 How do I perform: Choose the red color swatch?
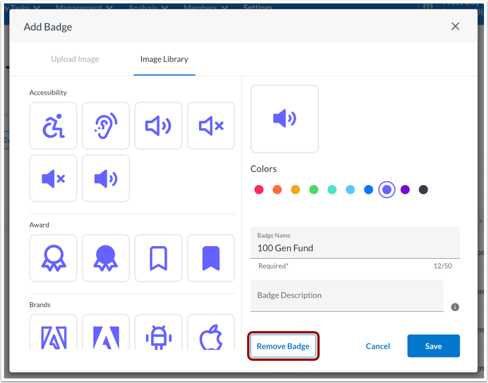pyautogui.click(x=259, y=190)
